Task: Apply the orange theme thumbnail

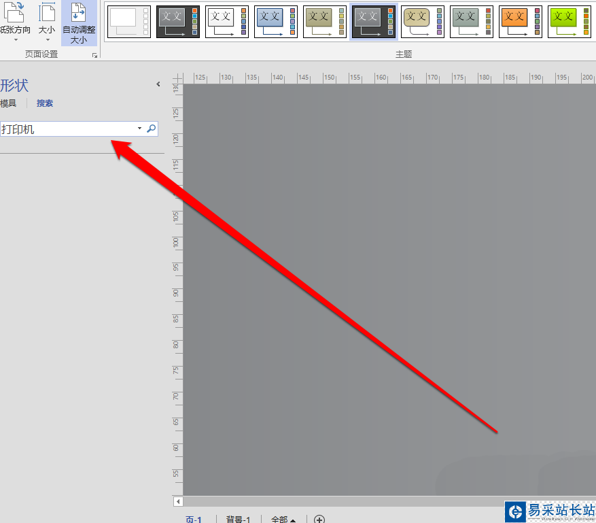Action: [x=521, y=22]
